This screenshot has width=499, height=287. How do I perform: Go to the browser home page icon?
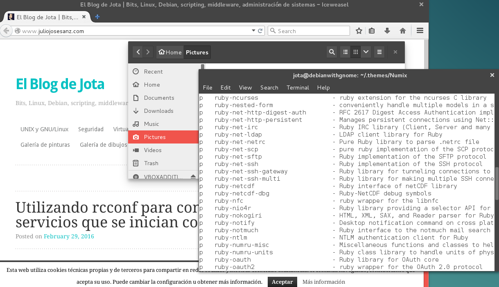(402, 31)
